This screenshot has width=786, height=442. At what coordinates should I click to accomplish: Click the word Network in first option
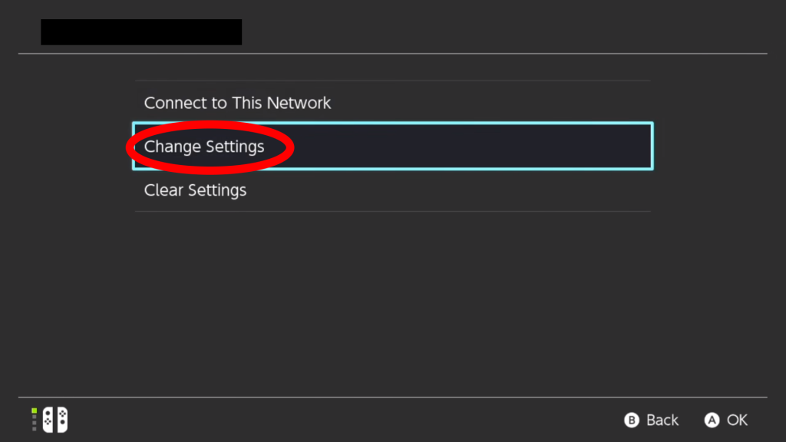299,103
